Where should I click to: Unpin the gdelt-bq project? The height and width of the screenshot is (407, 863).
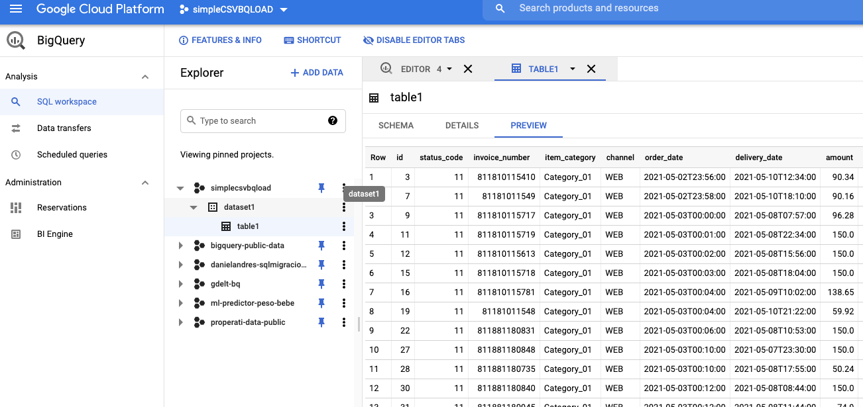click(321, 284)
